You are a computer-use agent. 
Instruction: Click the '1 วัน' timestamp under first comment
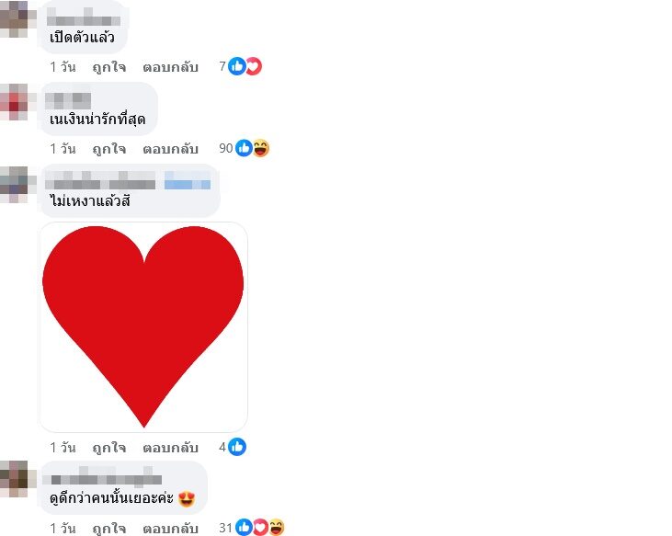63,67
